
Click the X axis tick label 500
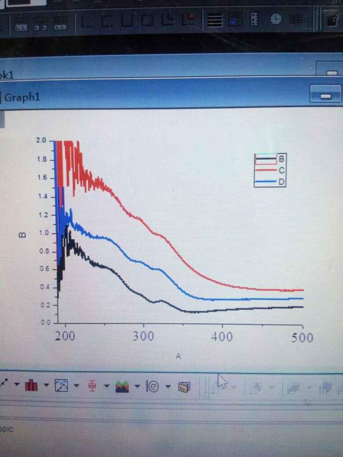pos(302,338)
